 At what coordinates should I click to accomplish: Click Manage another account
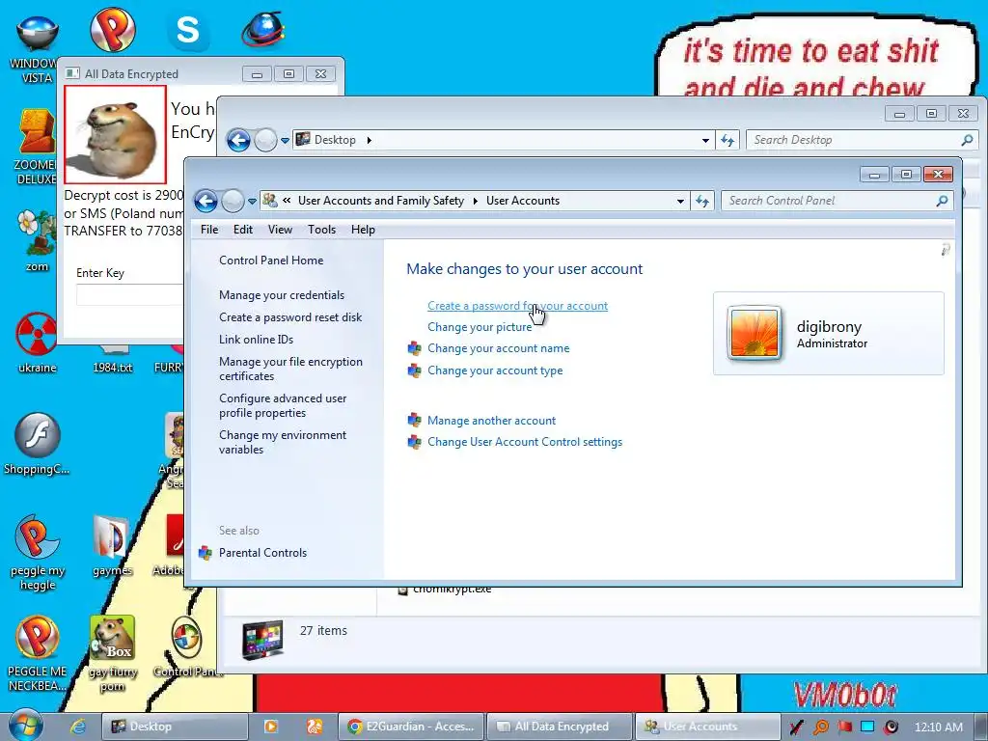[x=491, y=421]
